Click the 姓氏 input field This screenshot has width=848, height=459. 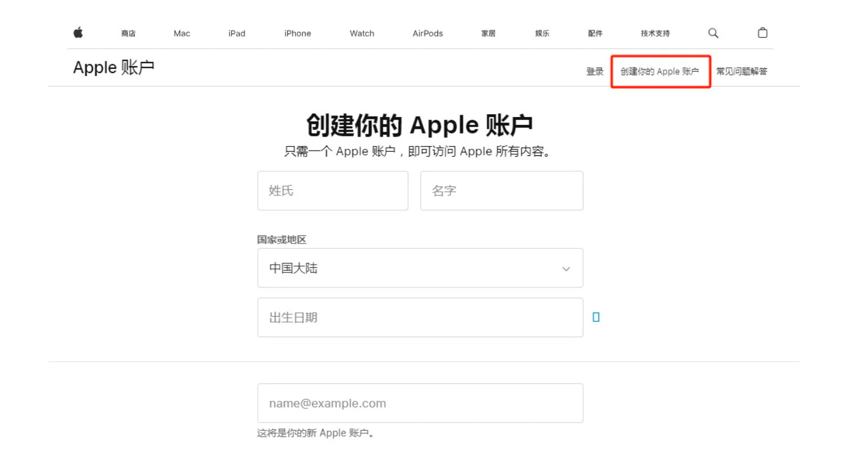tap(333, 191)
